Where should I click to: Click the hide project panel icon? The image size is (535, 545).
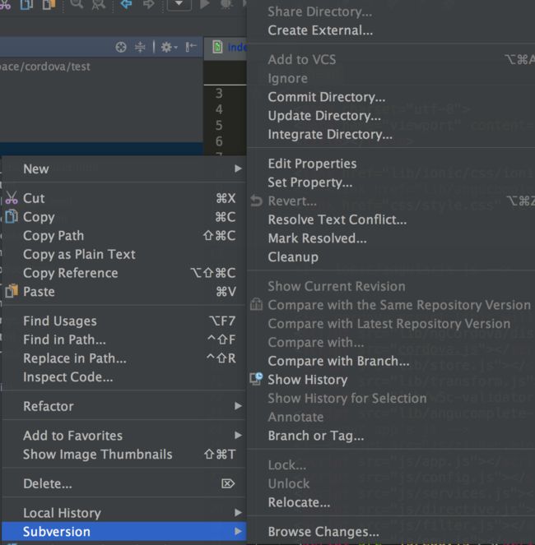pos(191,47)
